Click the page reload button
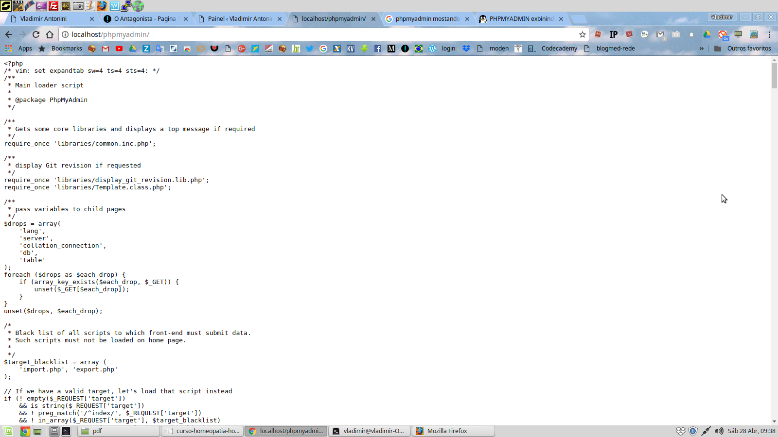The image size is (778, 437). (36, 34)
